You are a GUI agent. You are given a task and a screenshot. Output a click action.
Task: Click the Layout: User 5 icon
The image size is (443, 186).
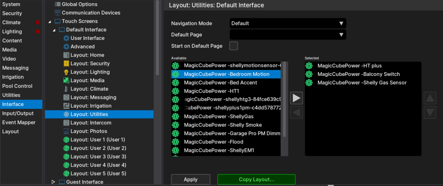pyautogui.click(x=66, y=173)
